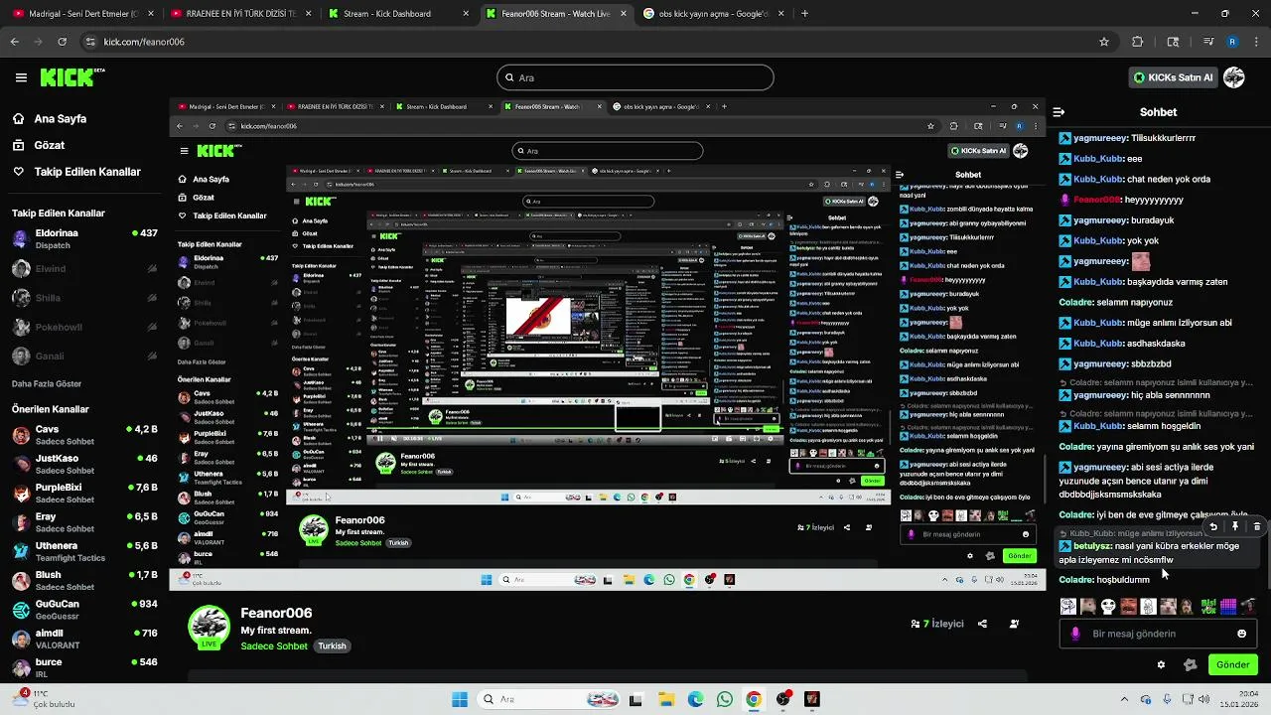
Task: Insert the green 'Bisi Yok' emote
Action: [1208, 606]
